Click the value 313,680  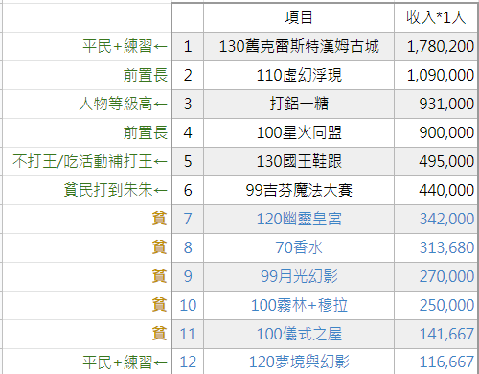[x=446, y=247]
